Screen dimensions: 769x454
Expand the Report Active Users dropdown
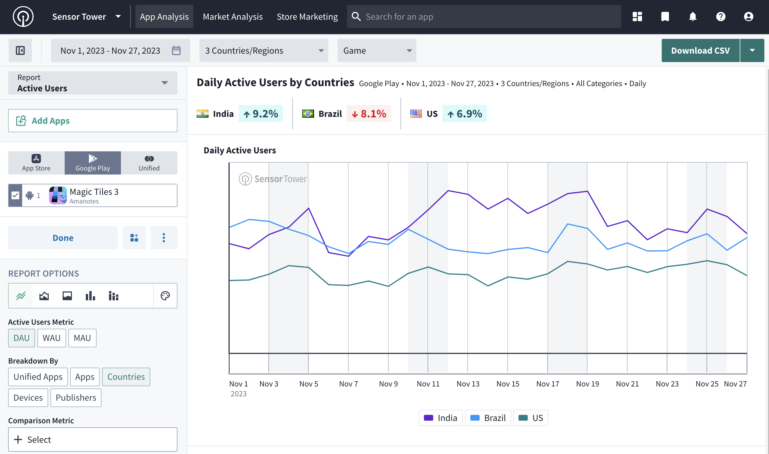93,83
